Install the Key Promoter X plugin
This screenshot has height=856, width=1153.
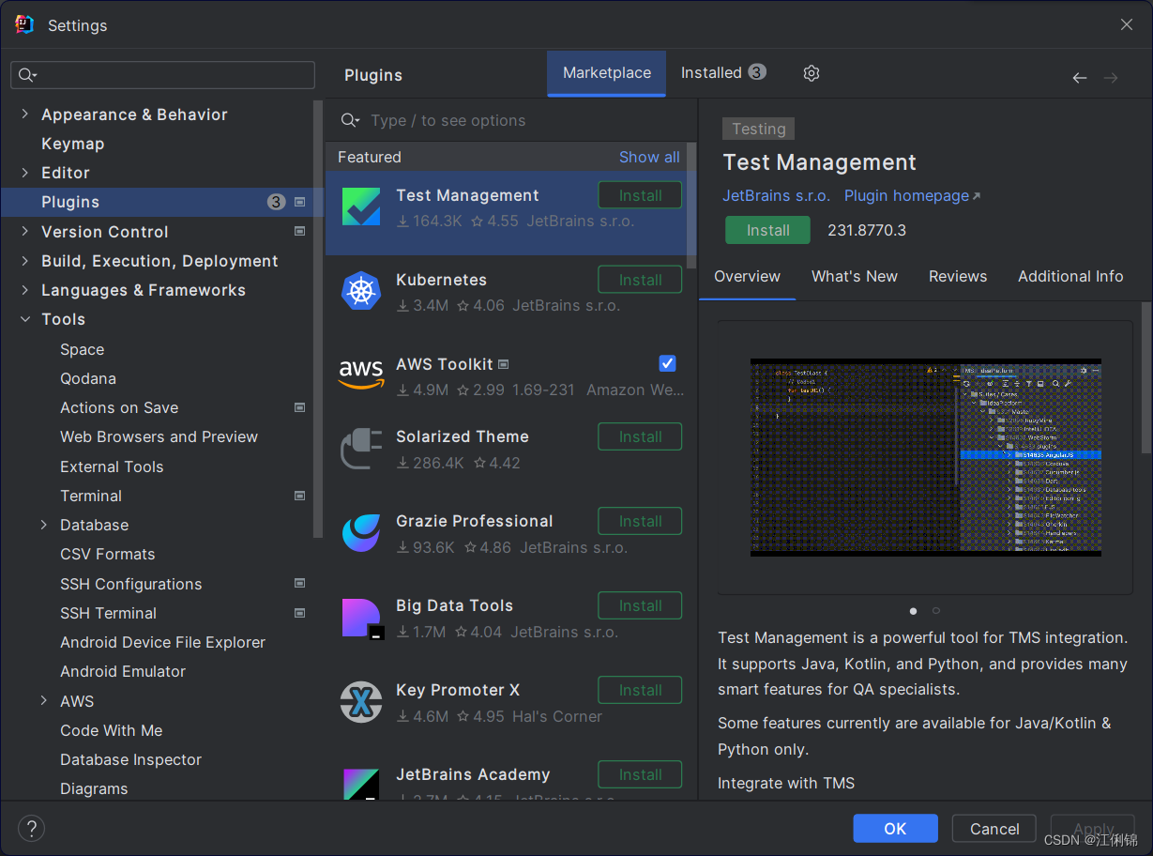pyautogui.click(x=640, y=690)
